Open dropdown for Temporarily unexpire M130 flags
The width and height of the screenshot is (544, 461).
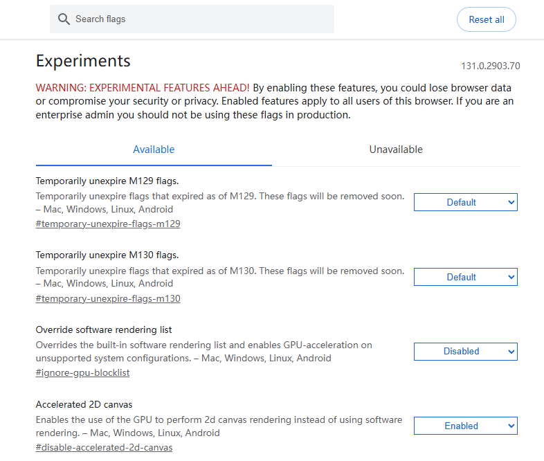465,277
